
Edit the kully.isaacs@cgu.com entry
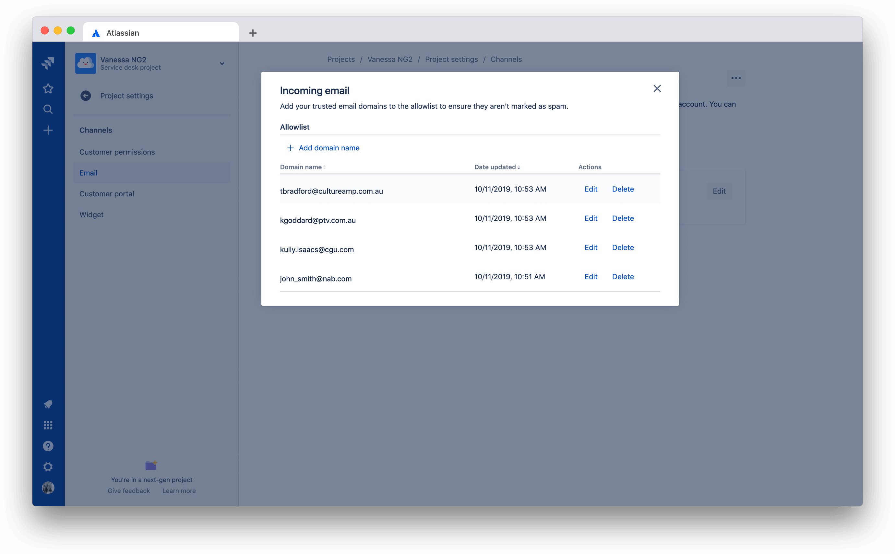click(x=591, y=248)
